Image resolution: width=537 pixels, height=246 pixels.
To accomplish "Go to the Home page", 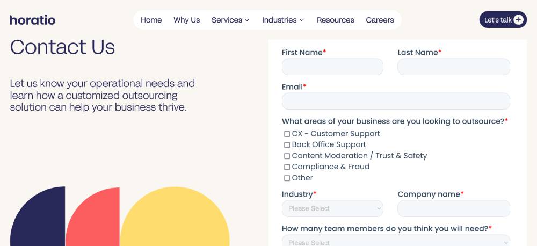I will coord(151,20).
